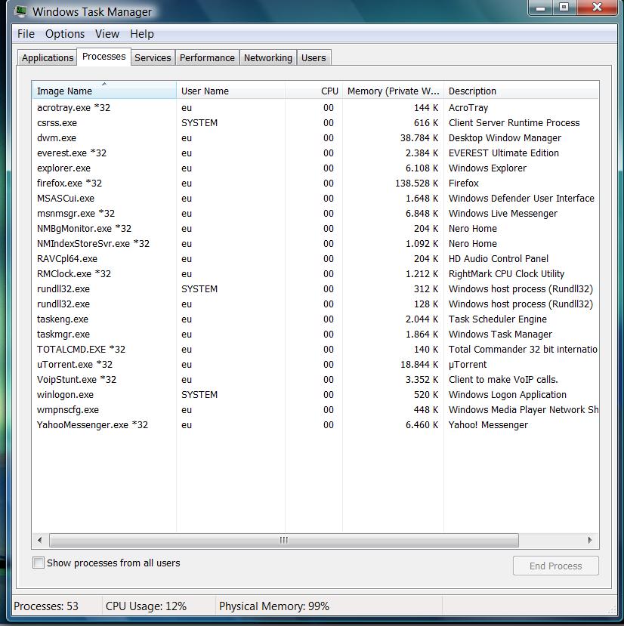Select the dwm.exe process

[x=315, y=138]
